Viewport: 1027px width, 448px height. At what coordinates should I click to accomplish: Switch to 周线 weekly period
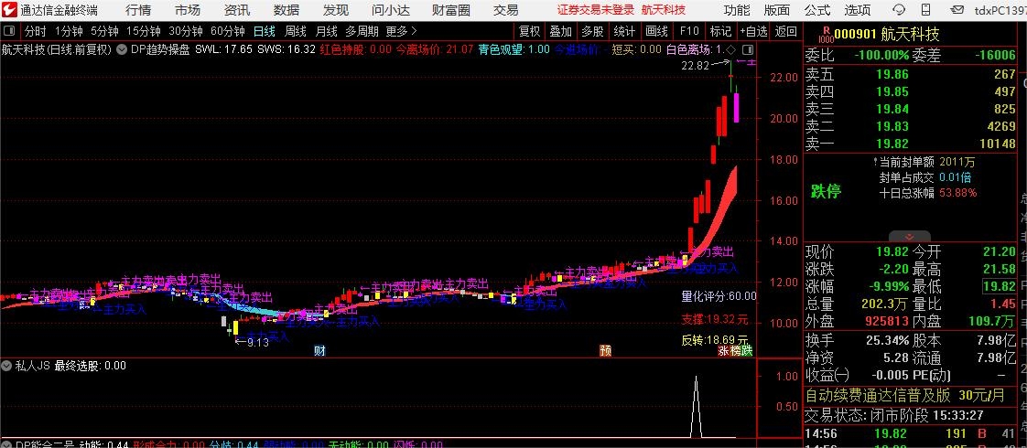tap(295, 31)
